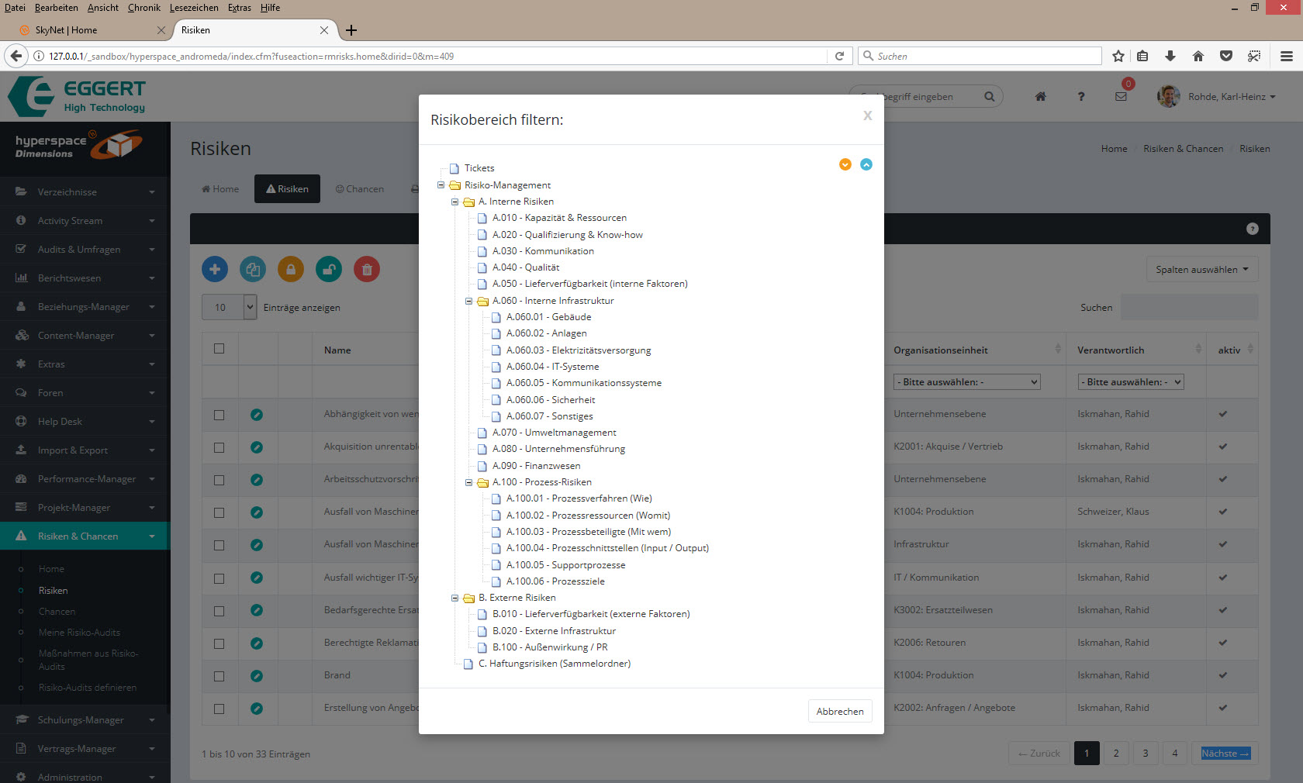This screenshot has width=1303, height=783.
Task: Open the mail notifications icon
Action: [x=1121, y=97]
